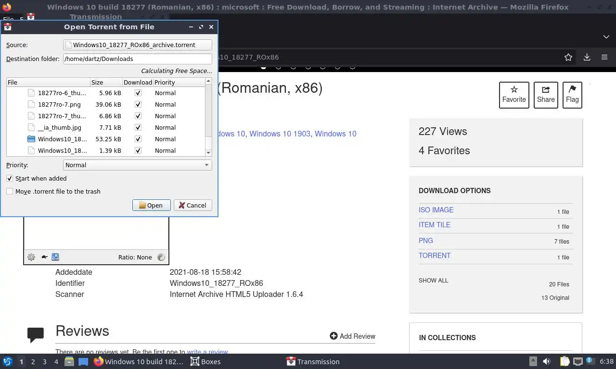Viewport: 616px width, 369px height.
Task: Change Normal priority cell for 18277ro-7.png
Action: (x=165, y=104)
